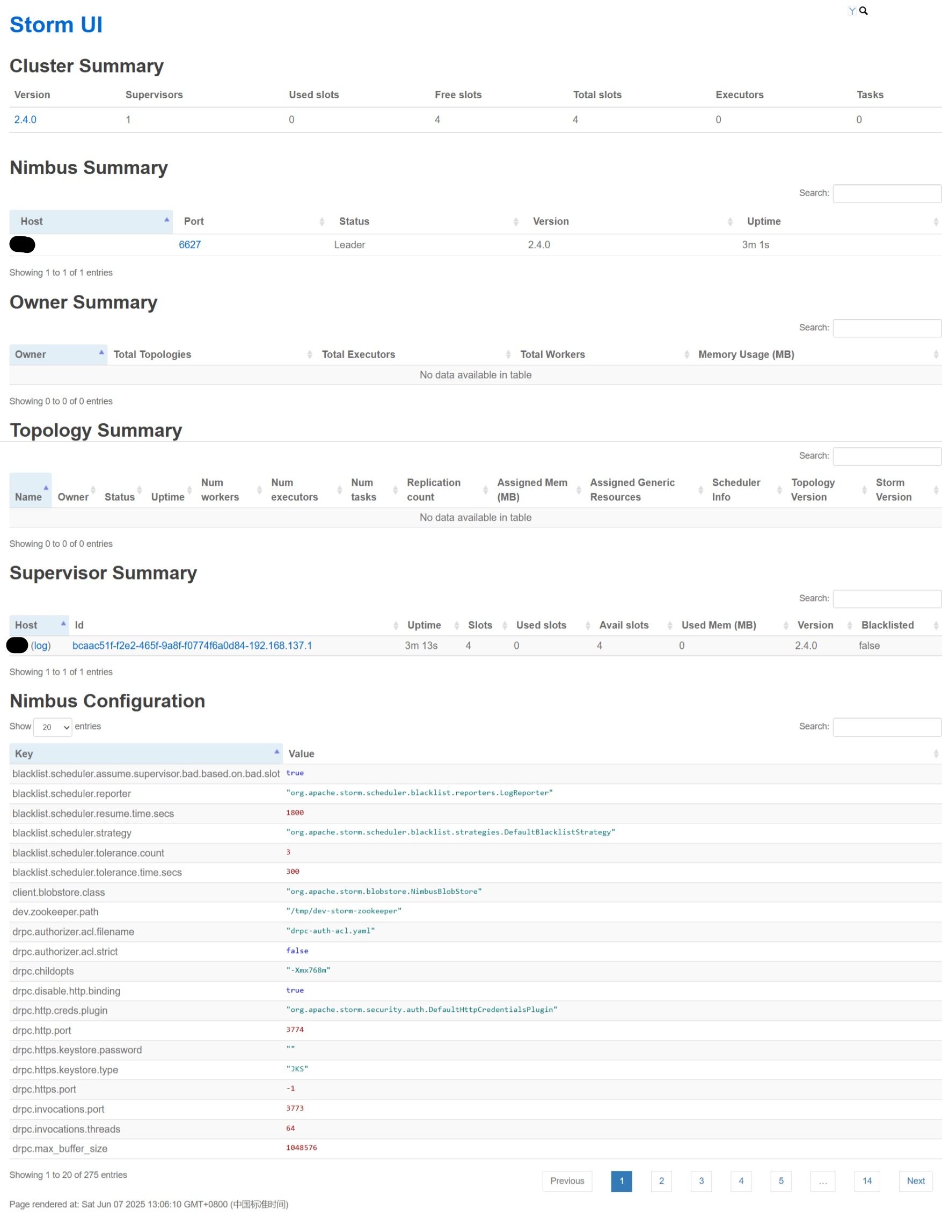Click the sort arrow on the Owner column
The width and height of the screenshot is (942, 1217).
[101, 353]
